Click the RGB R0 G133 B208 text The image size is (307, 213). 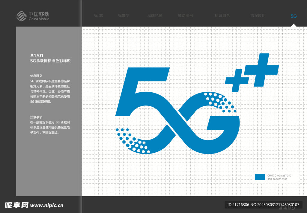coord(277,179)
